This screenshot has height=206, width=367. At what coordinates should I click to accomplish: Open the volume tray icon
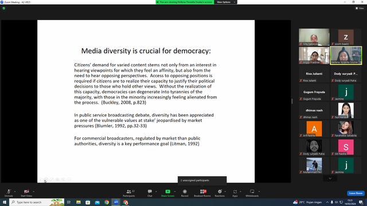point(337,202)
